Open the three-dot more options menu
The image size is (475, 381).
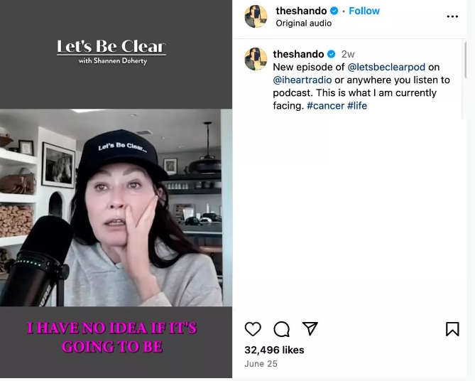(x=452, y=16)
